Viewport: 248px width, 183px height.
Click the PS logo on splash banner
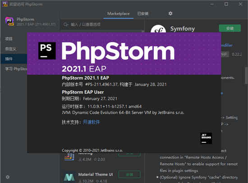coord(47,51)
